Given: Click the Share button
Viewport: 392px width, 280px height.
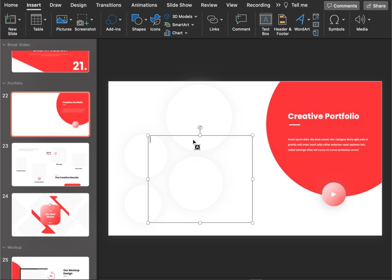Looking at the screenshot, I should click(x=376, y=6).
